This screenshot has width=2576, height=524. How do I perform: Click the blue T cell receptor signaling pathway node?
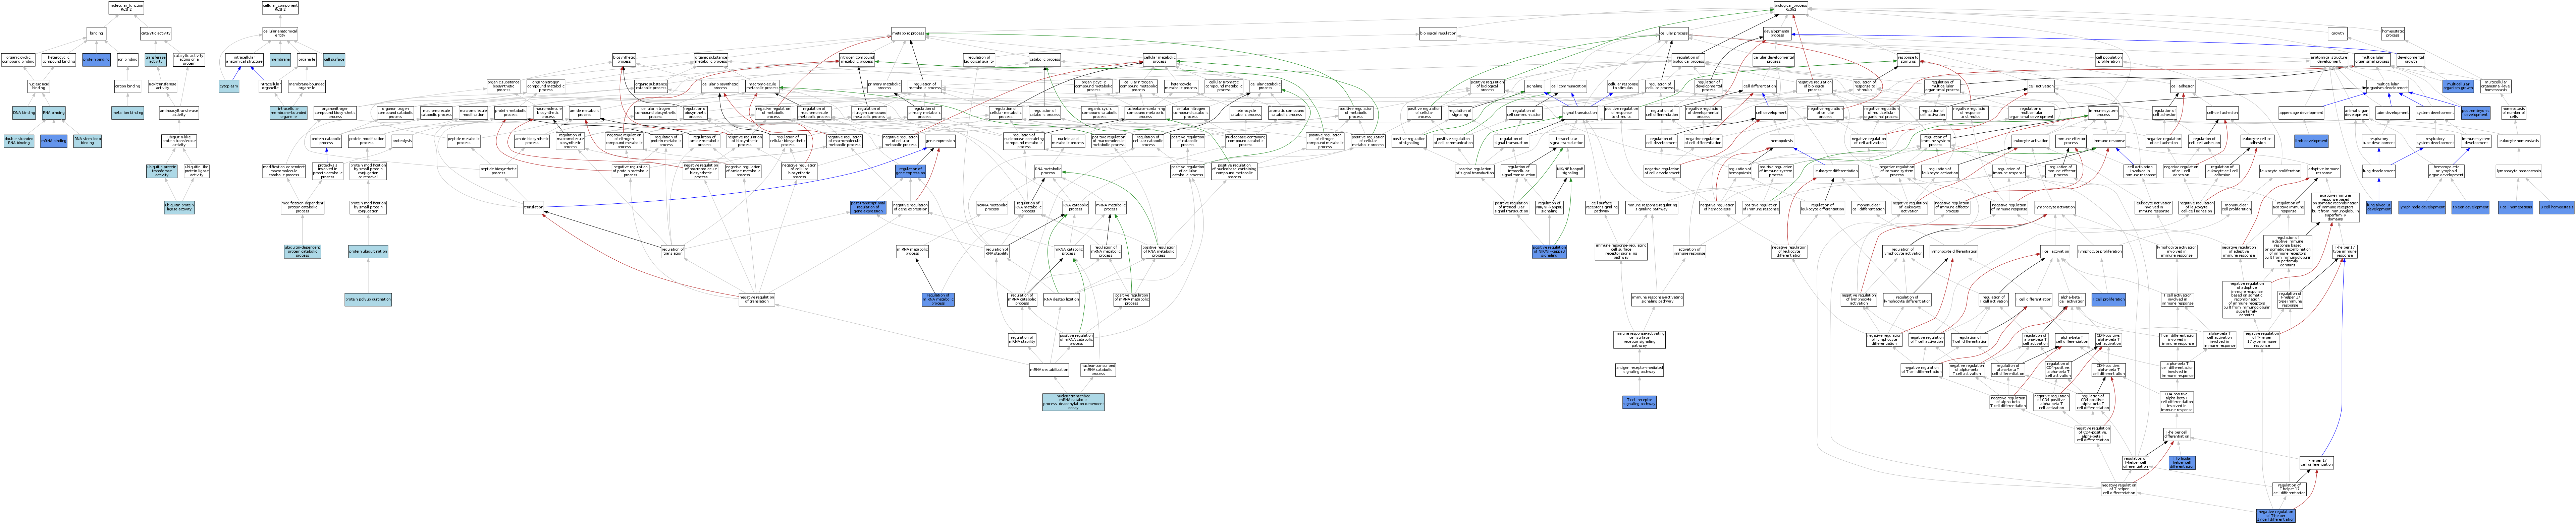tap(1639, 402)
